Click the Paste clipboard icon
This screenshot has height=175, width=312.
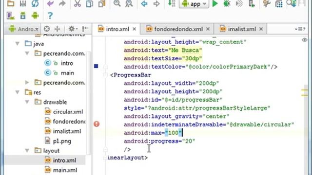point(102,3)
